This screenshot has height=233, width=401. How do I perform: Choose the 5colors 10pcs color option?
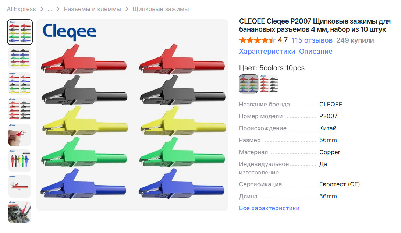pos(249,84)
